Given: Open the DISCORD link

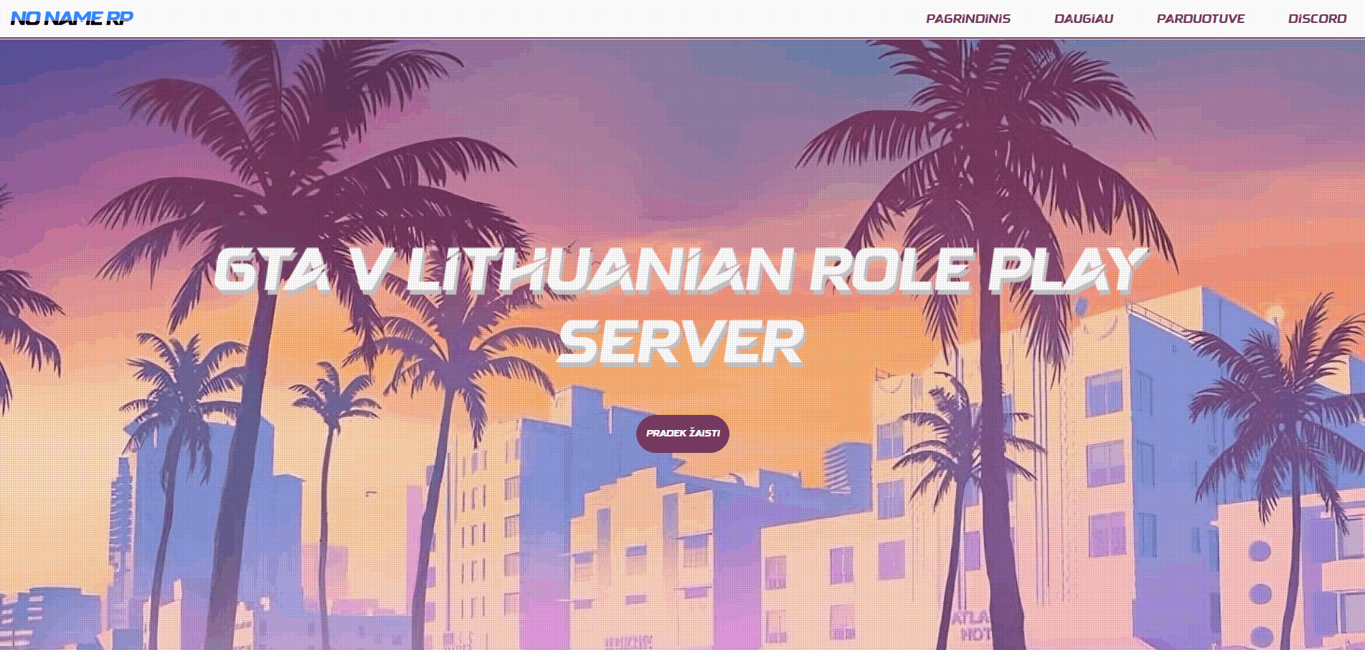Looking at the screenshot, I should 1317,19.
